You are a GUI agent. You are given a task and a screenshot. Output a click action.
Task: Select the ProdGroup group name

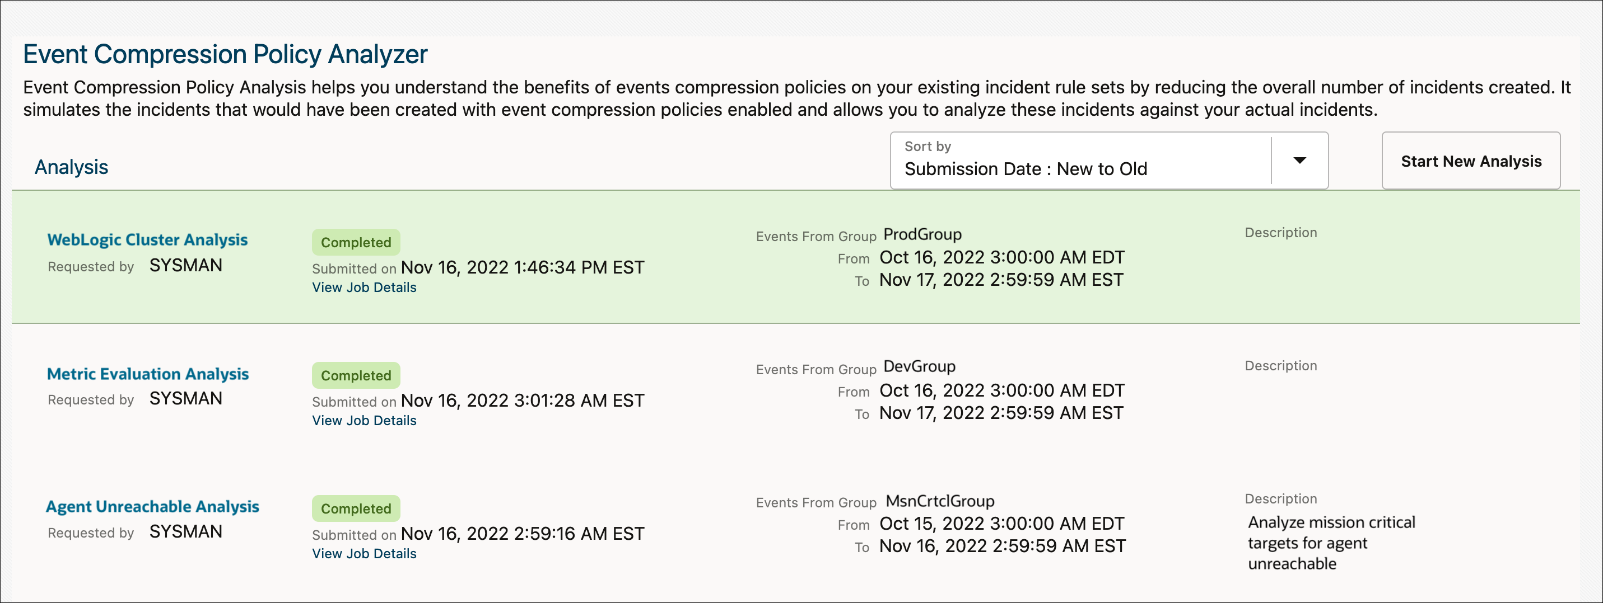click(922, 234)
